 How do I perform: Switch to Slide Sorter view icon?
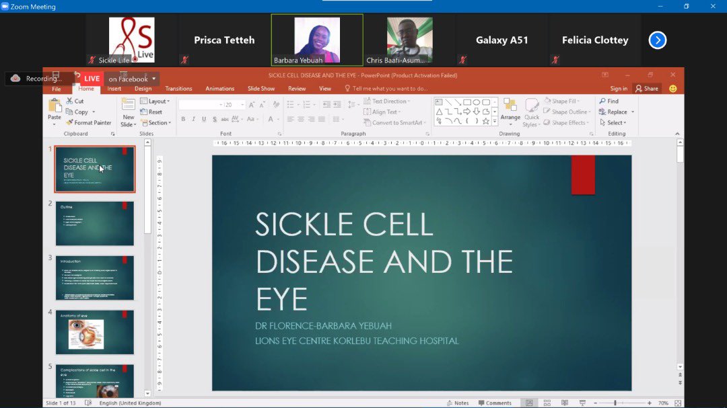tap(547, 403)
